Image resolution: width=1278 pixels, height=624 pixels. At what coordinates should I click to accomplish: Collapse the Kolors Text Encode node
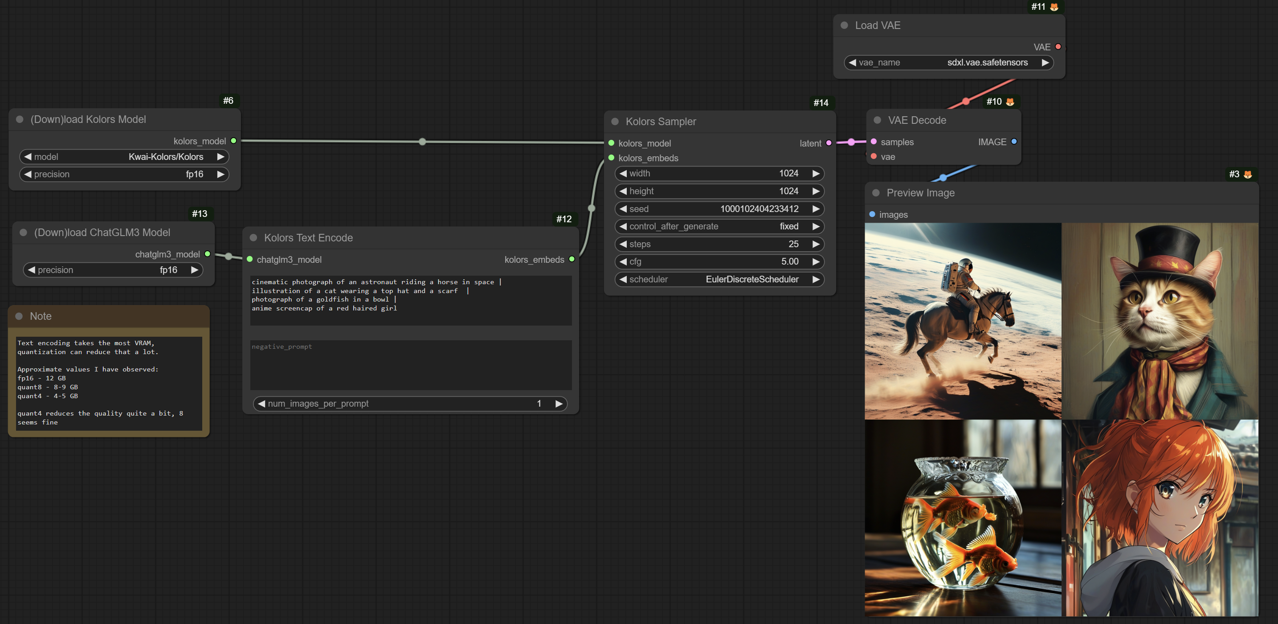(x=253, y=237)
